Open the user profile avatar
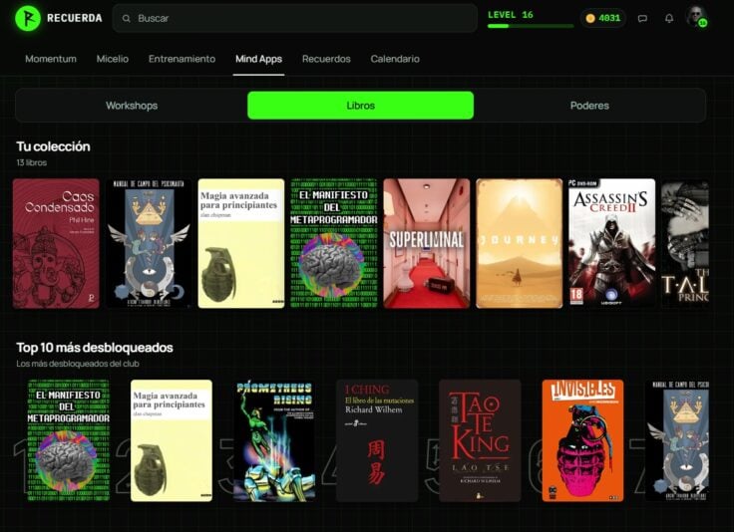Screen dimensions: 734x532 [696, 17]
